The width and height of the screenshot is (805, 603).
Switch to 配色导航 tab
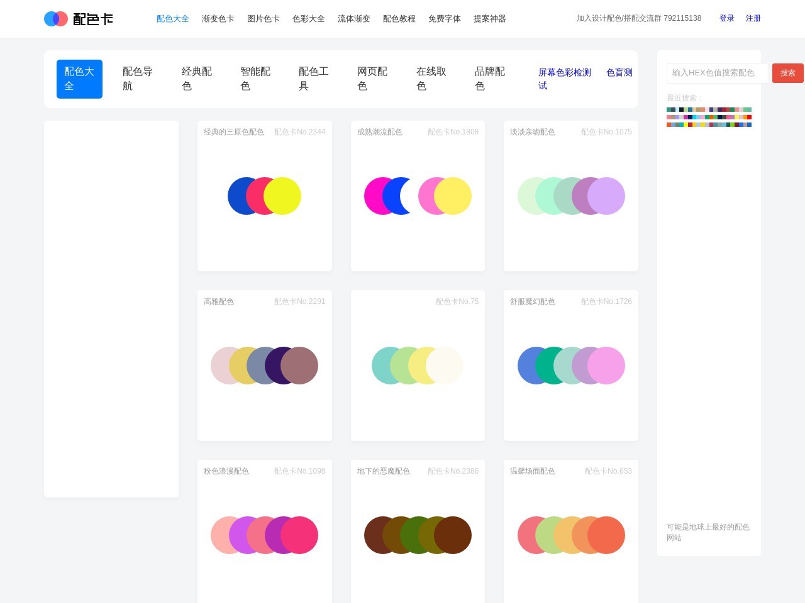(138, 79)
